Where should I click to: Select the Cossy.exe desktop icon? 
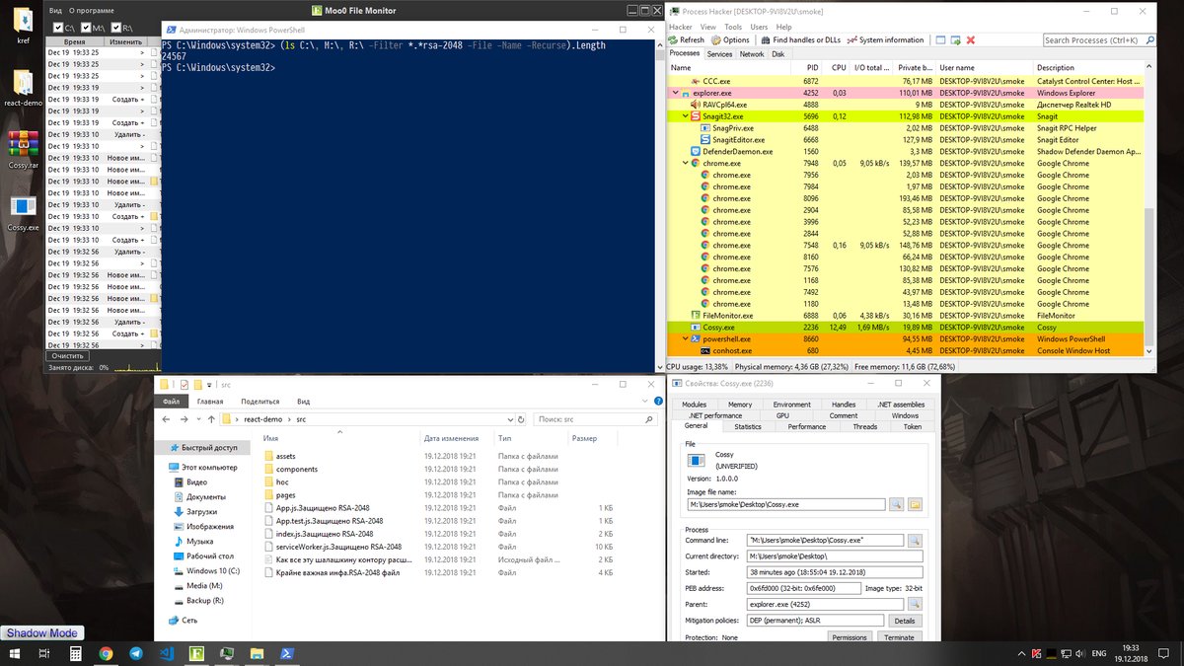(24, 213)
